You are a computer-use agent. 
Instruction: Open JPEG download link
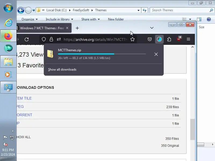20,107
